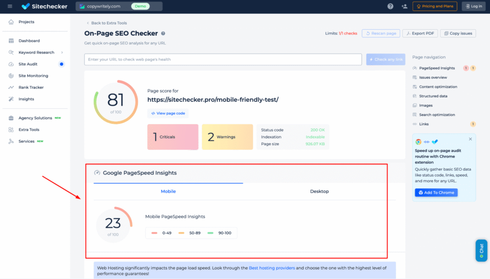Open the help question mark icon in header
Viewport: 490px width, 279px height.
pyautogui.click(x=390, y=6)
